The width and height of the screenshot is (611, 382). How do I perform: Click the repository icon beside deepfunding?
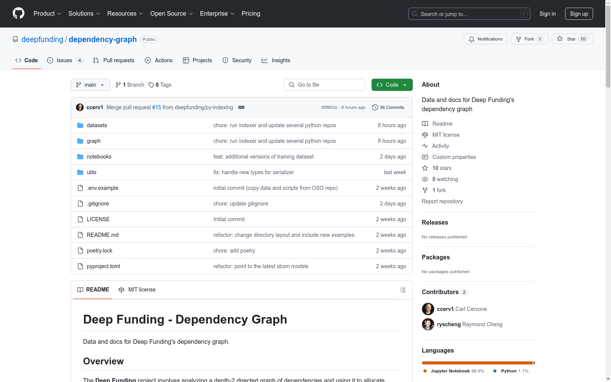click(15, 39)
